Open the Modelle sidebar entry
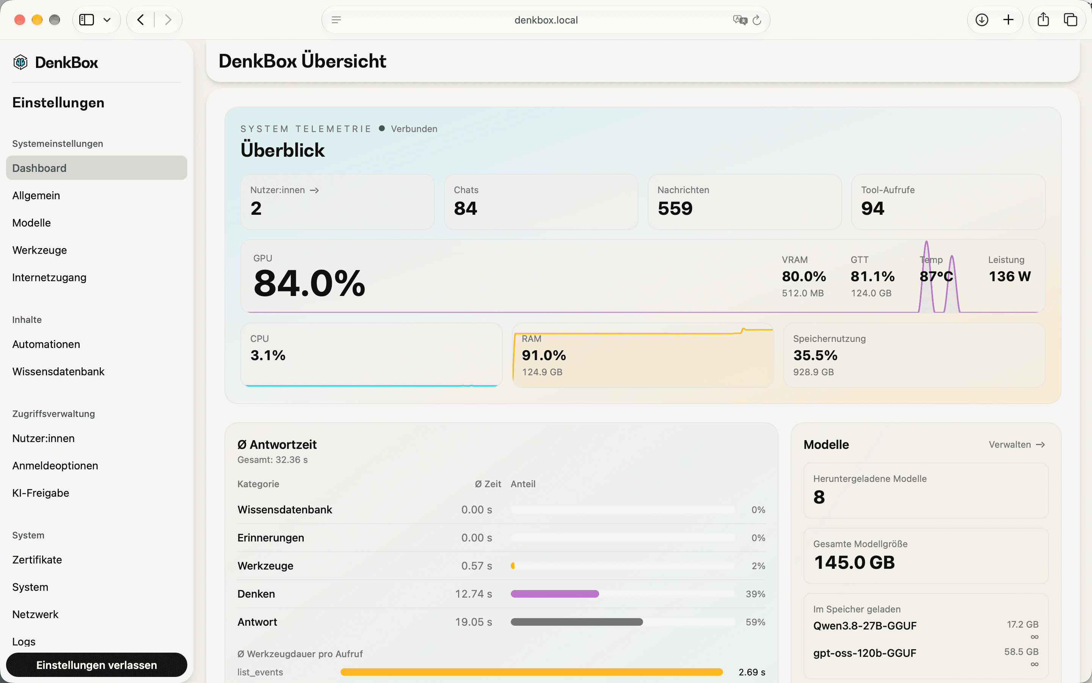This screenshot has height=683, width=1092. pyautogui.click(x=31, y=223)
